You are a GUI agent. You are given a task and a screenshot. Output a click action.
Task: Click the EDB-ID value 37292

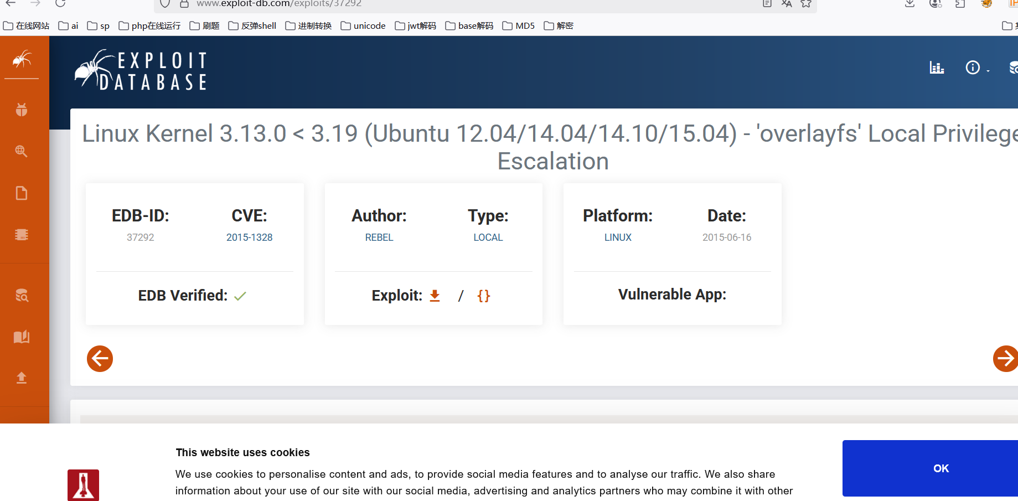(141, 237)
